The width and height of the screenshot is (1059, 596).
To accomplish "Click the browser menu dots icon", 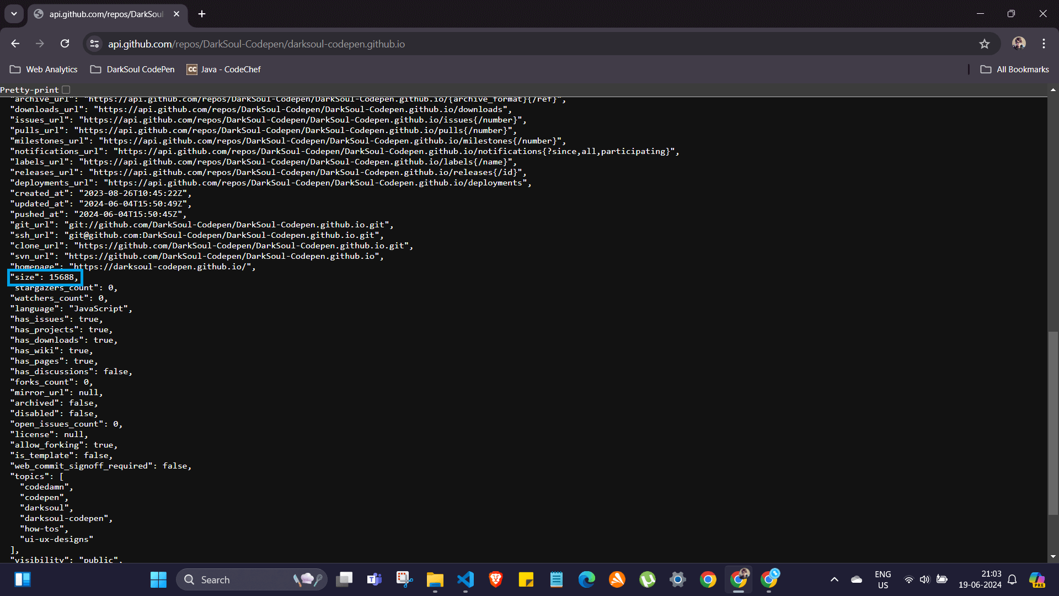I will click(1044, 44).
